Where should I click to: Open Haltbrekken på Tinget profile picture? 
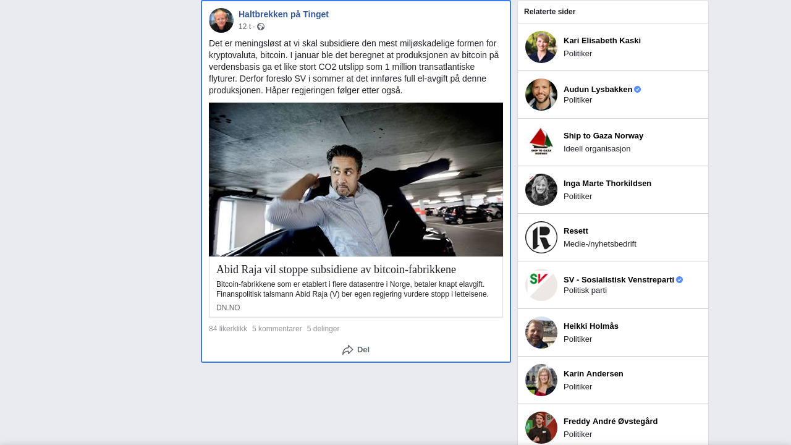coord(221,20)
